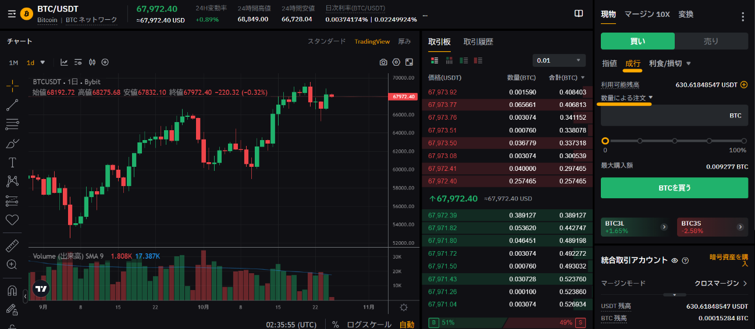Expand the BTC3S leveraged token arrow

click(x=740, y=227)
